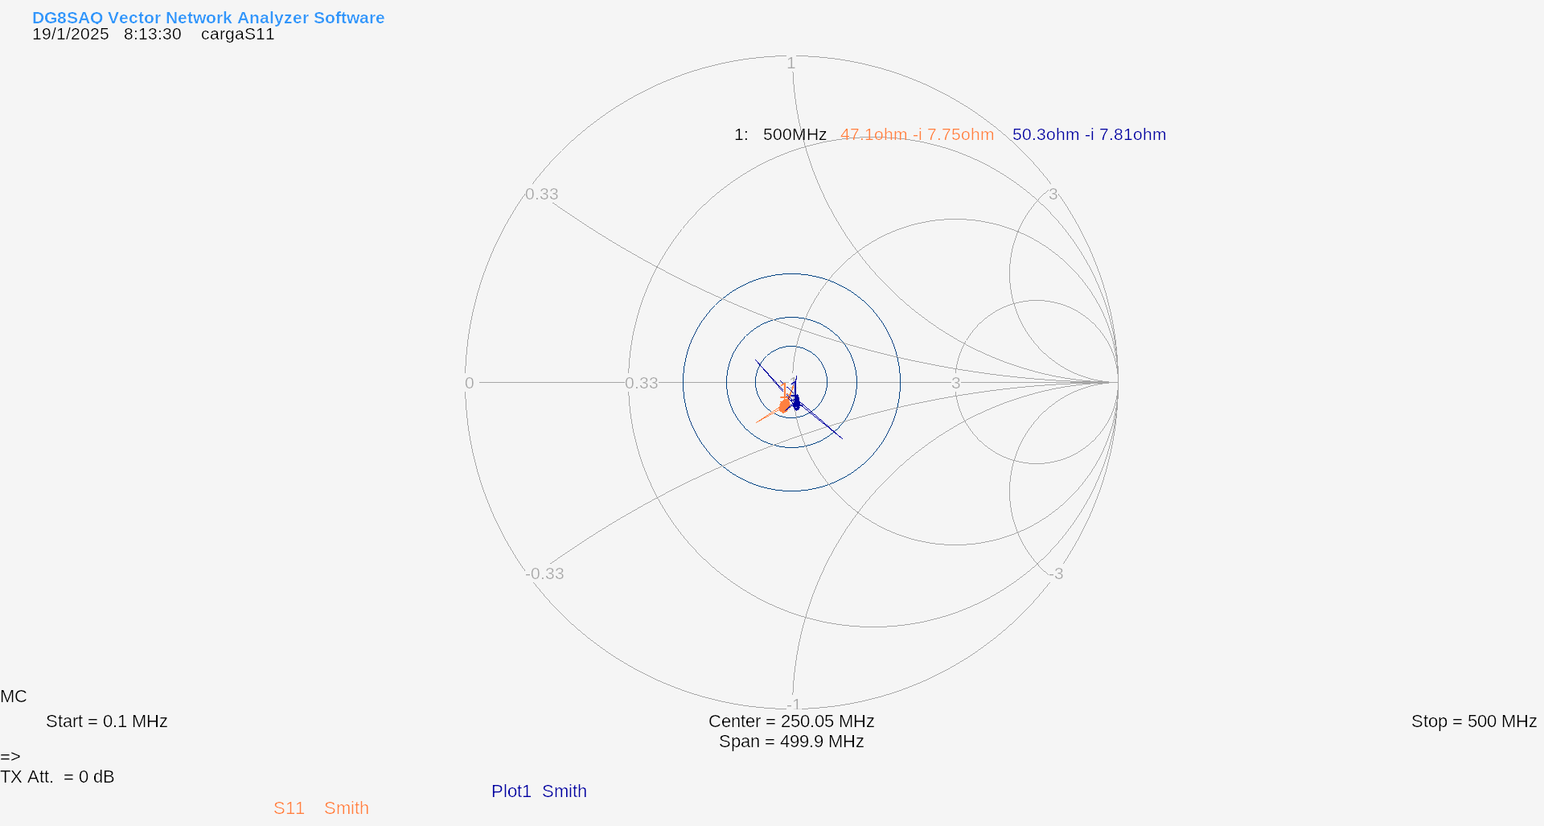The width and height of the screenshot is (1544, 826).
Task: Click the blue Smith display type beside Plot1
Action: pos(564,791)
